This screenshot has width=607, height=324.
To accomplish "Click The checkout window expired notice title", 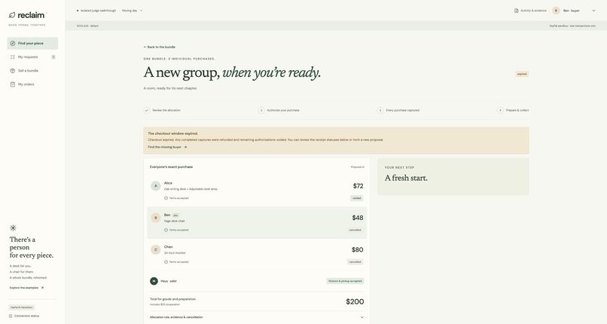I will click(x=172, y=133).
